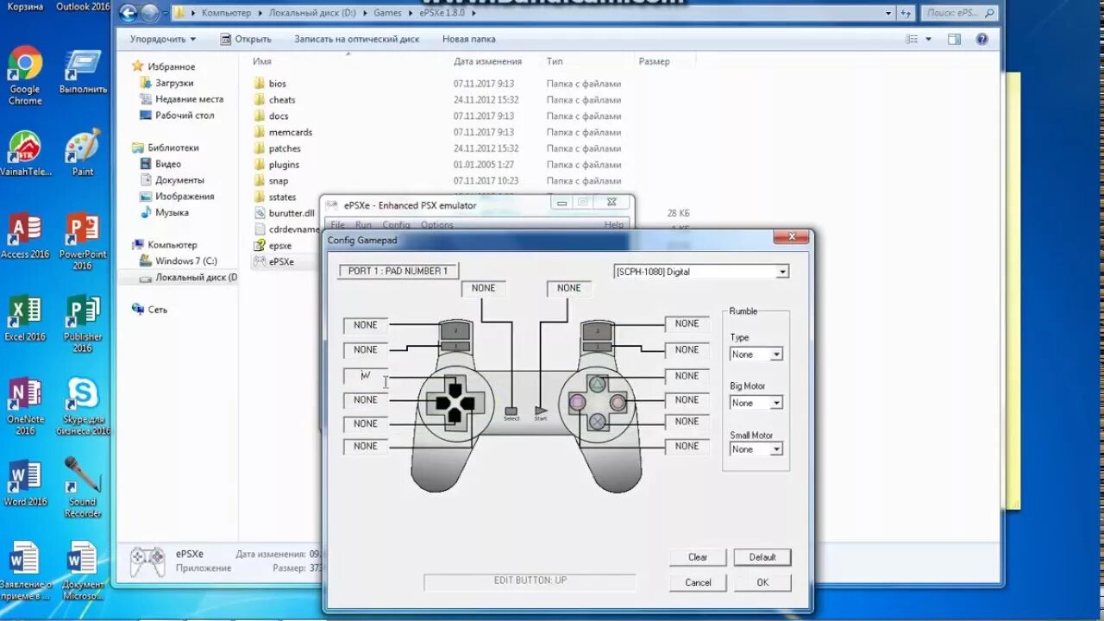Viewport: 1104px width, 621px height.
Task: Start Paint from the desktop icon
Action: click(83, 154)
